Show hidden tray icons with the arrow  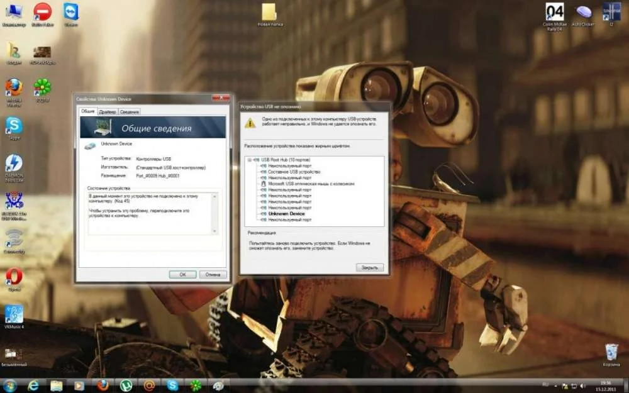coord(557,386)
